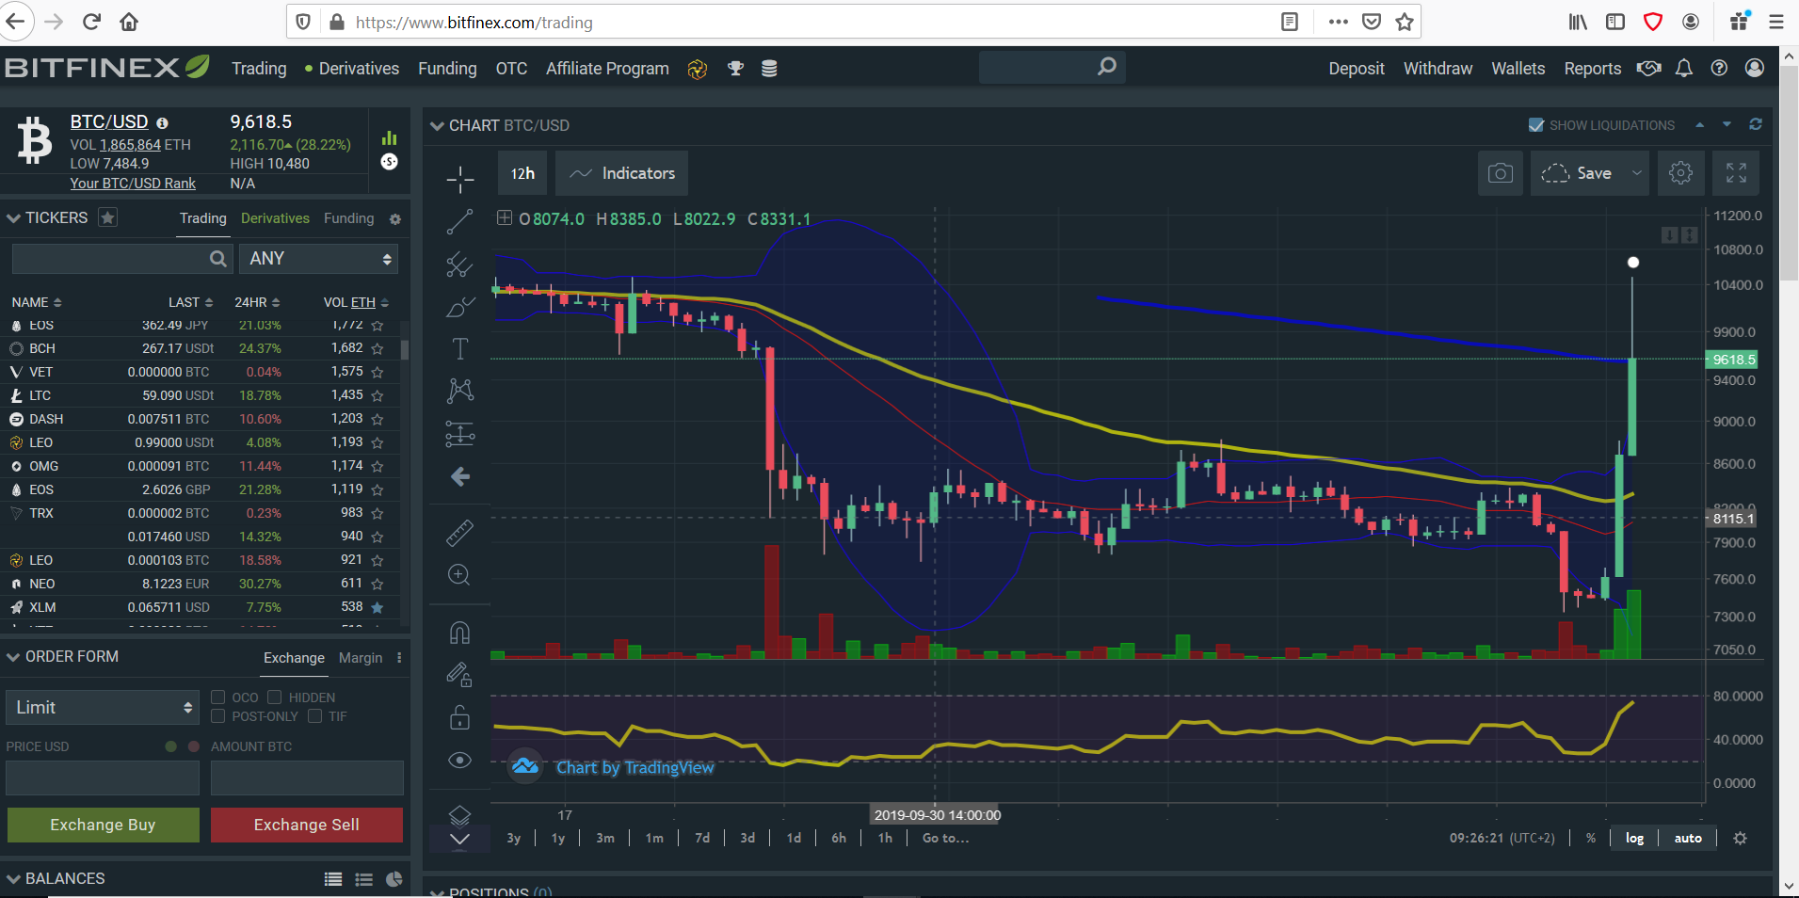Sort tickers by 24HR change
Image resolution: width=1799 pixels, height=898 pixels.
tap(257, 302)
